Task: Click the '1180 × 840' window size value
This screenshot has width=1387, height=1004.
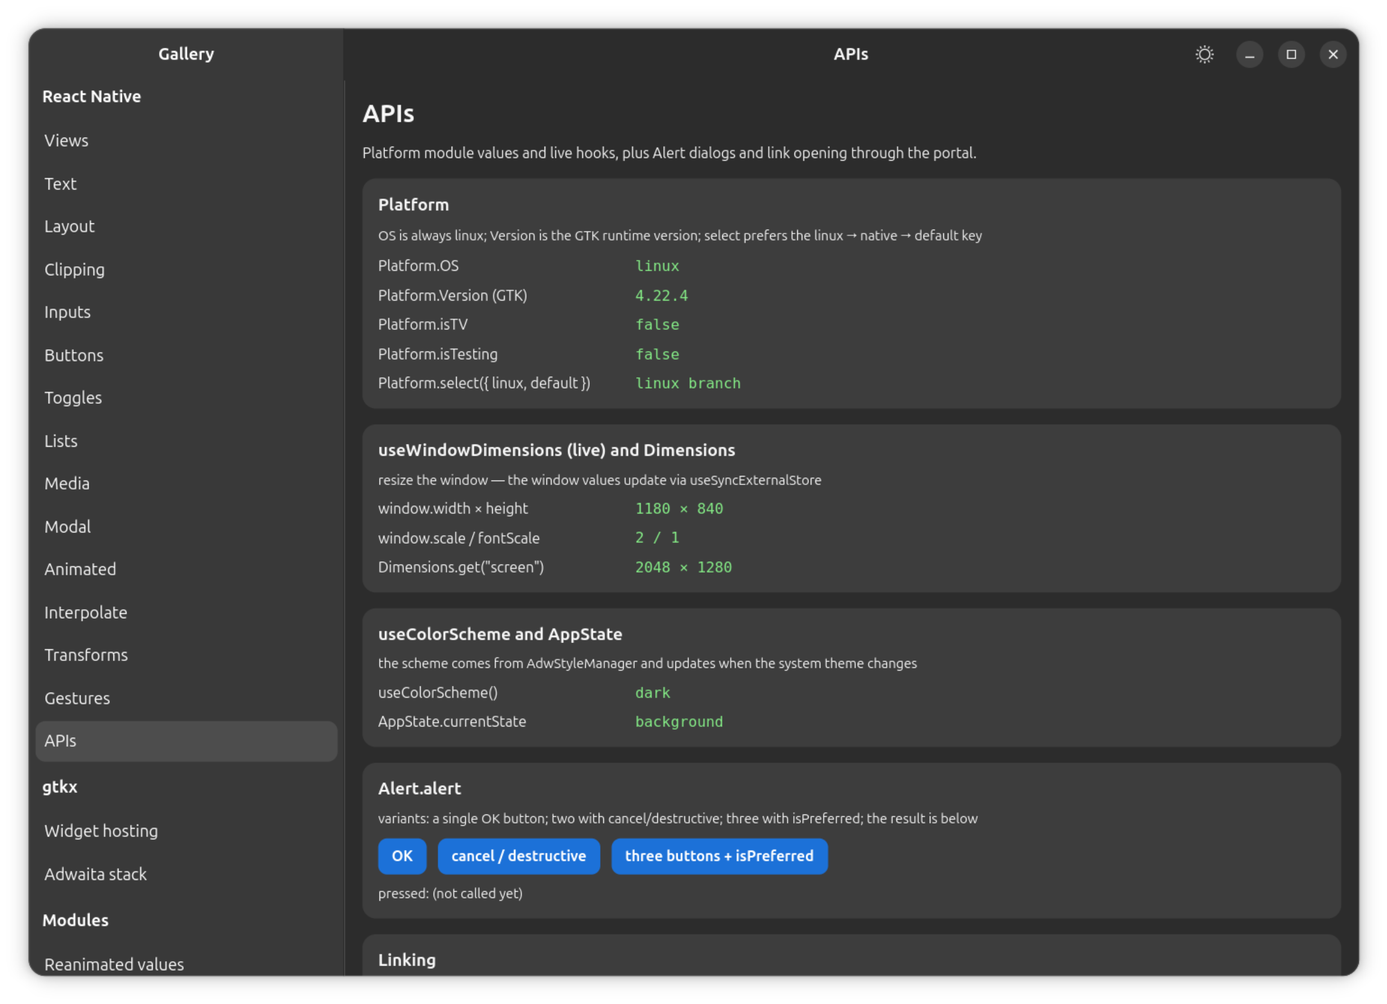Action: (x=679, y=508)
